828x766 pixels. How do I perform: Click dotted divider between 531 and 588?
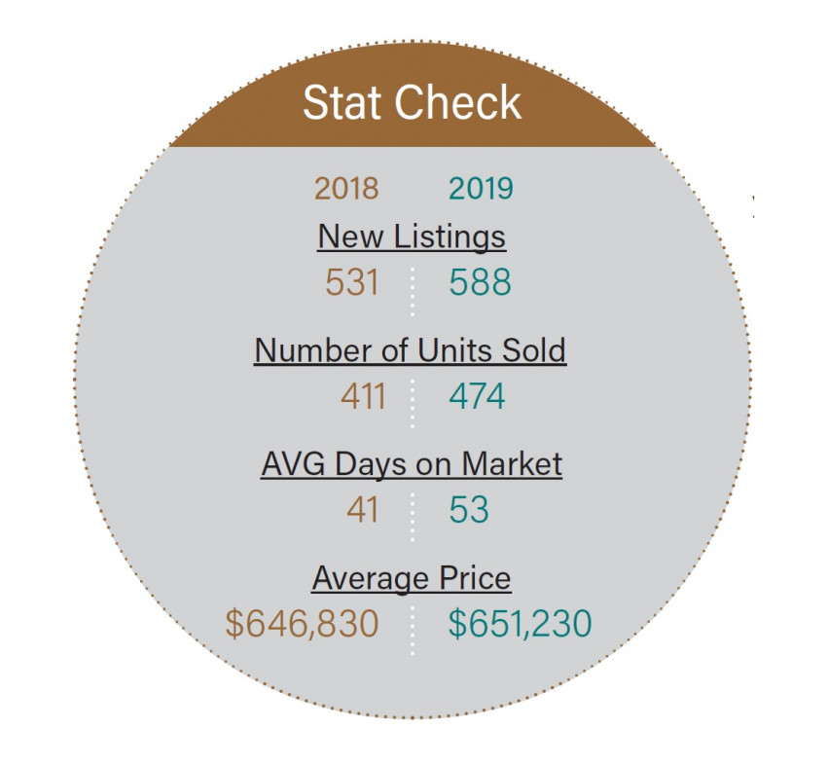[x=413, y=292]
